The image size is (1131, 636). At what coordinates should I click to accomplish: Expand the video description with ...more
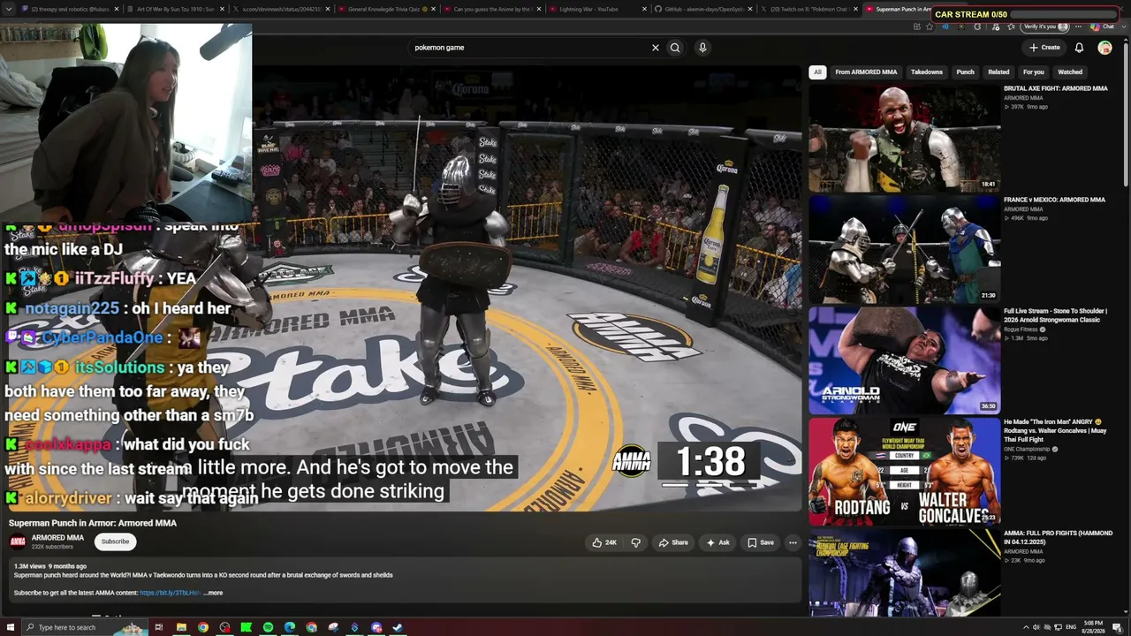tap(213, 593)
